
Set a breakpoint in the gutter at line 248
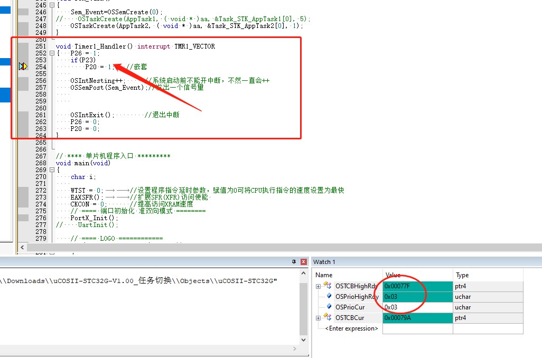point(23,25)
